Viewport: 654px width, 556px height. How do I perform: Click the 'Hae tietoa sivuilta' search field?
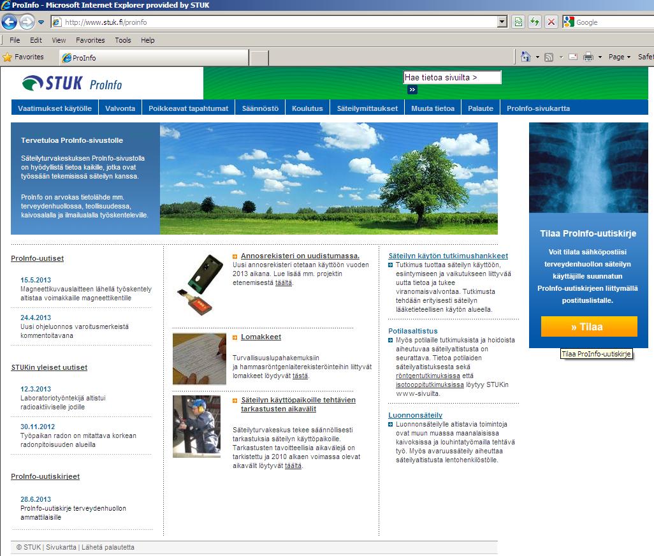point(452,77)
